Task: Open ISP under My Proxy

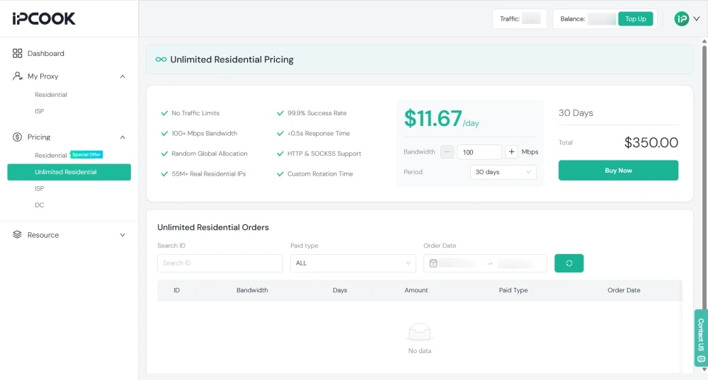Action: click(x=39, y=111)
